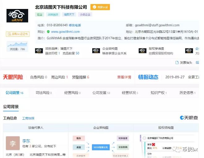Open the 股权穿透图 shortcut card

click(156, 51)
